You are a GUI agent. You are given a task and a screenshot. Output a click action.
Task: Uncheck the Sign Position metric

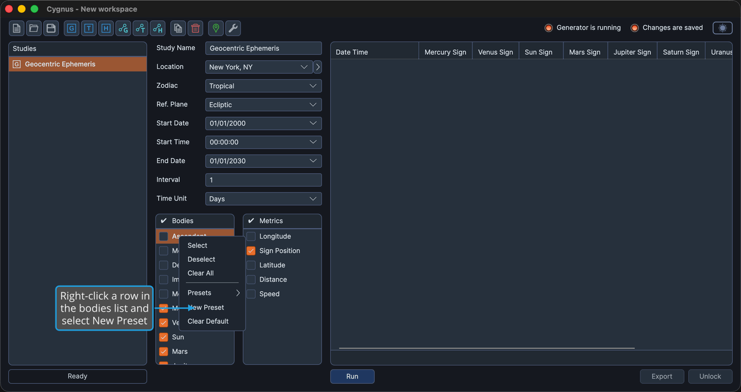251,251
